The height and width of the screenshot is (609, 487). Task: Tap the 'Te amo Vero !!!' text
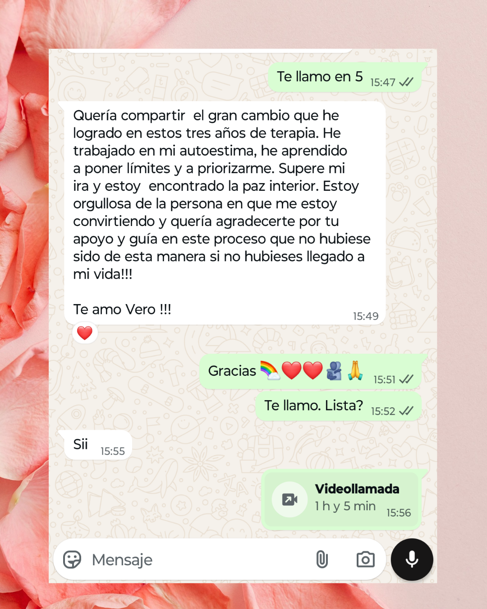pyautogui.click(x=122, y=309)
